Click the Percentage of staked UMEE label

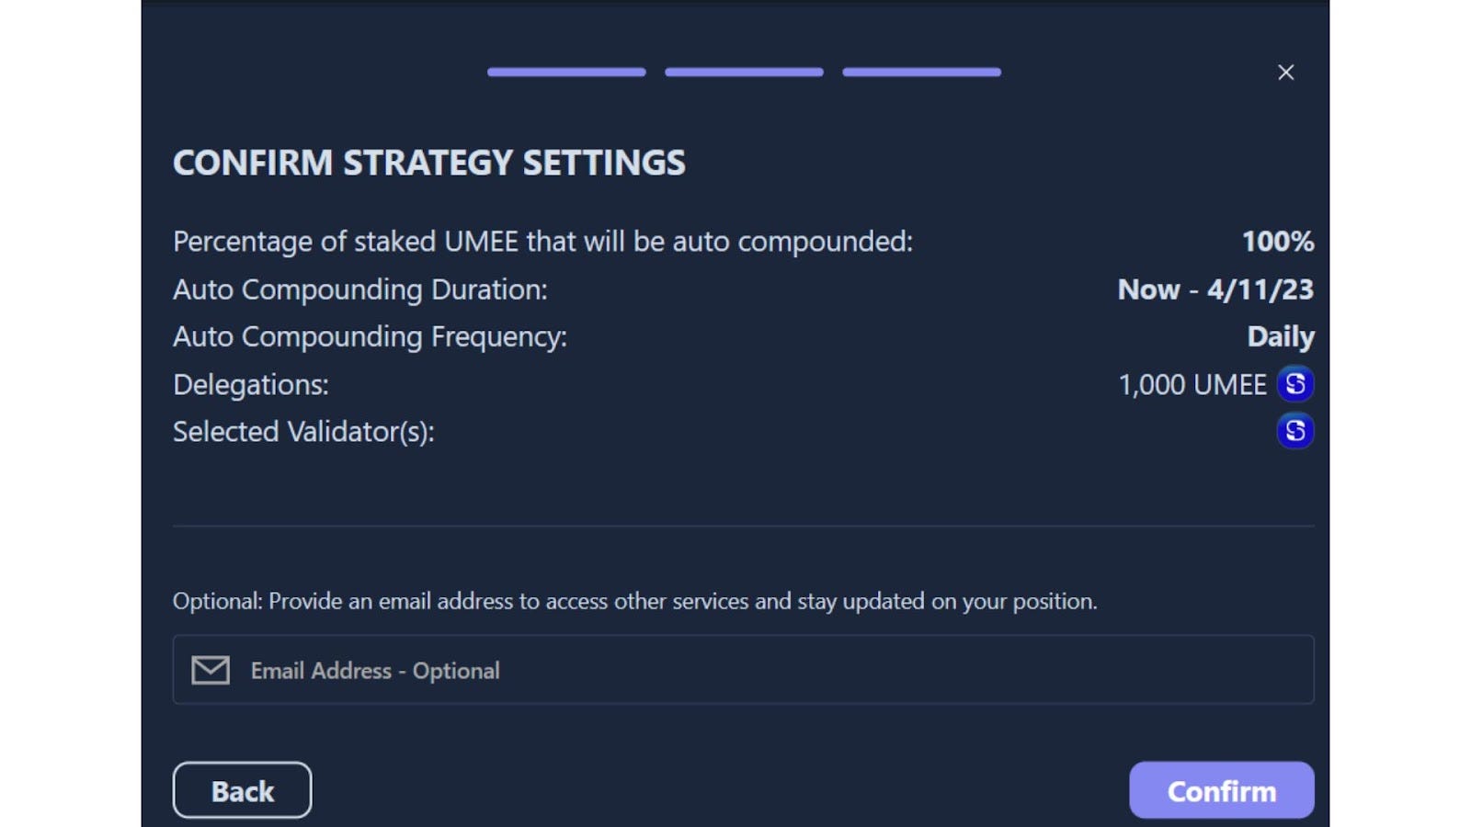click(542, 242)
